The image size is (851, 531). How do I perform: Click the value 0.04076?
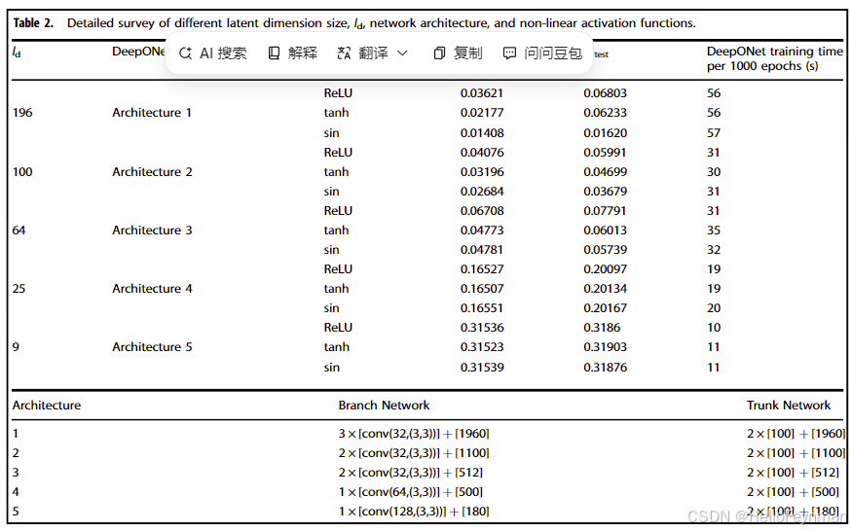(482, 153)
